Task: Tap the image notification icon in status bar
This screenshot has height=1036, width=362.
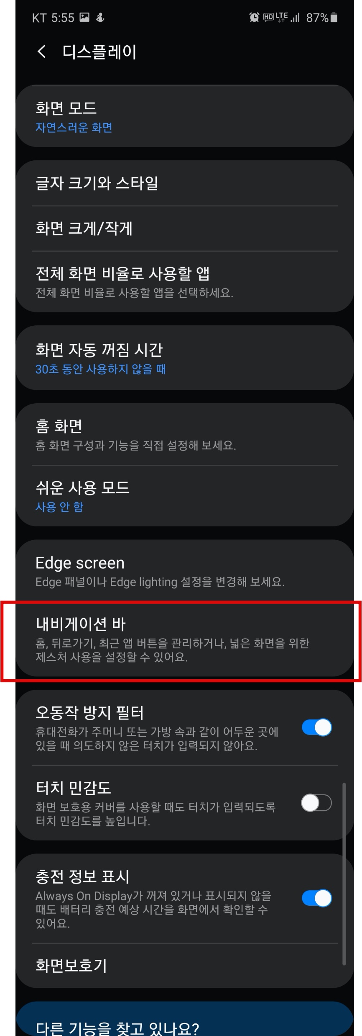Action: [84, 17]
